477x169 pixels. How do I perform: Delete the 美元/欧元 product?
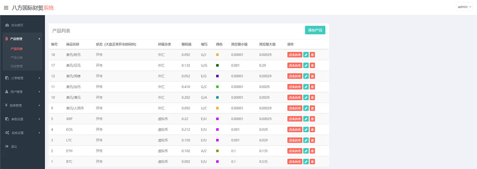coord(312,55)
